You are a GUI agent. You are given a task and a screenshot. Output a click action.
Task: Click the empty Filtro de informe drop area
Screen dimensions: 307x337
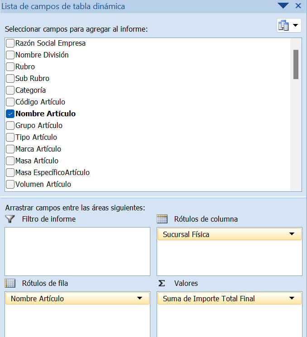coord(77,251)
